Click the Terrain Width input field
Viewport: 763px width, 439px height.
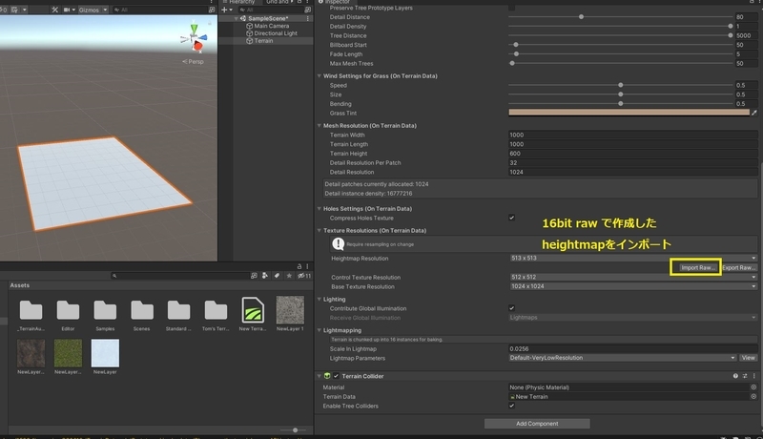(x=633, y=135)
